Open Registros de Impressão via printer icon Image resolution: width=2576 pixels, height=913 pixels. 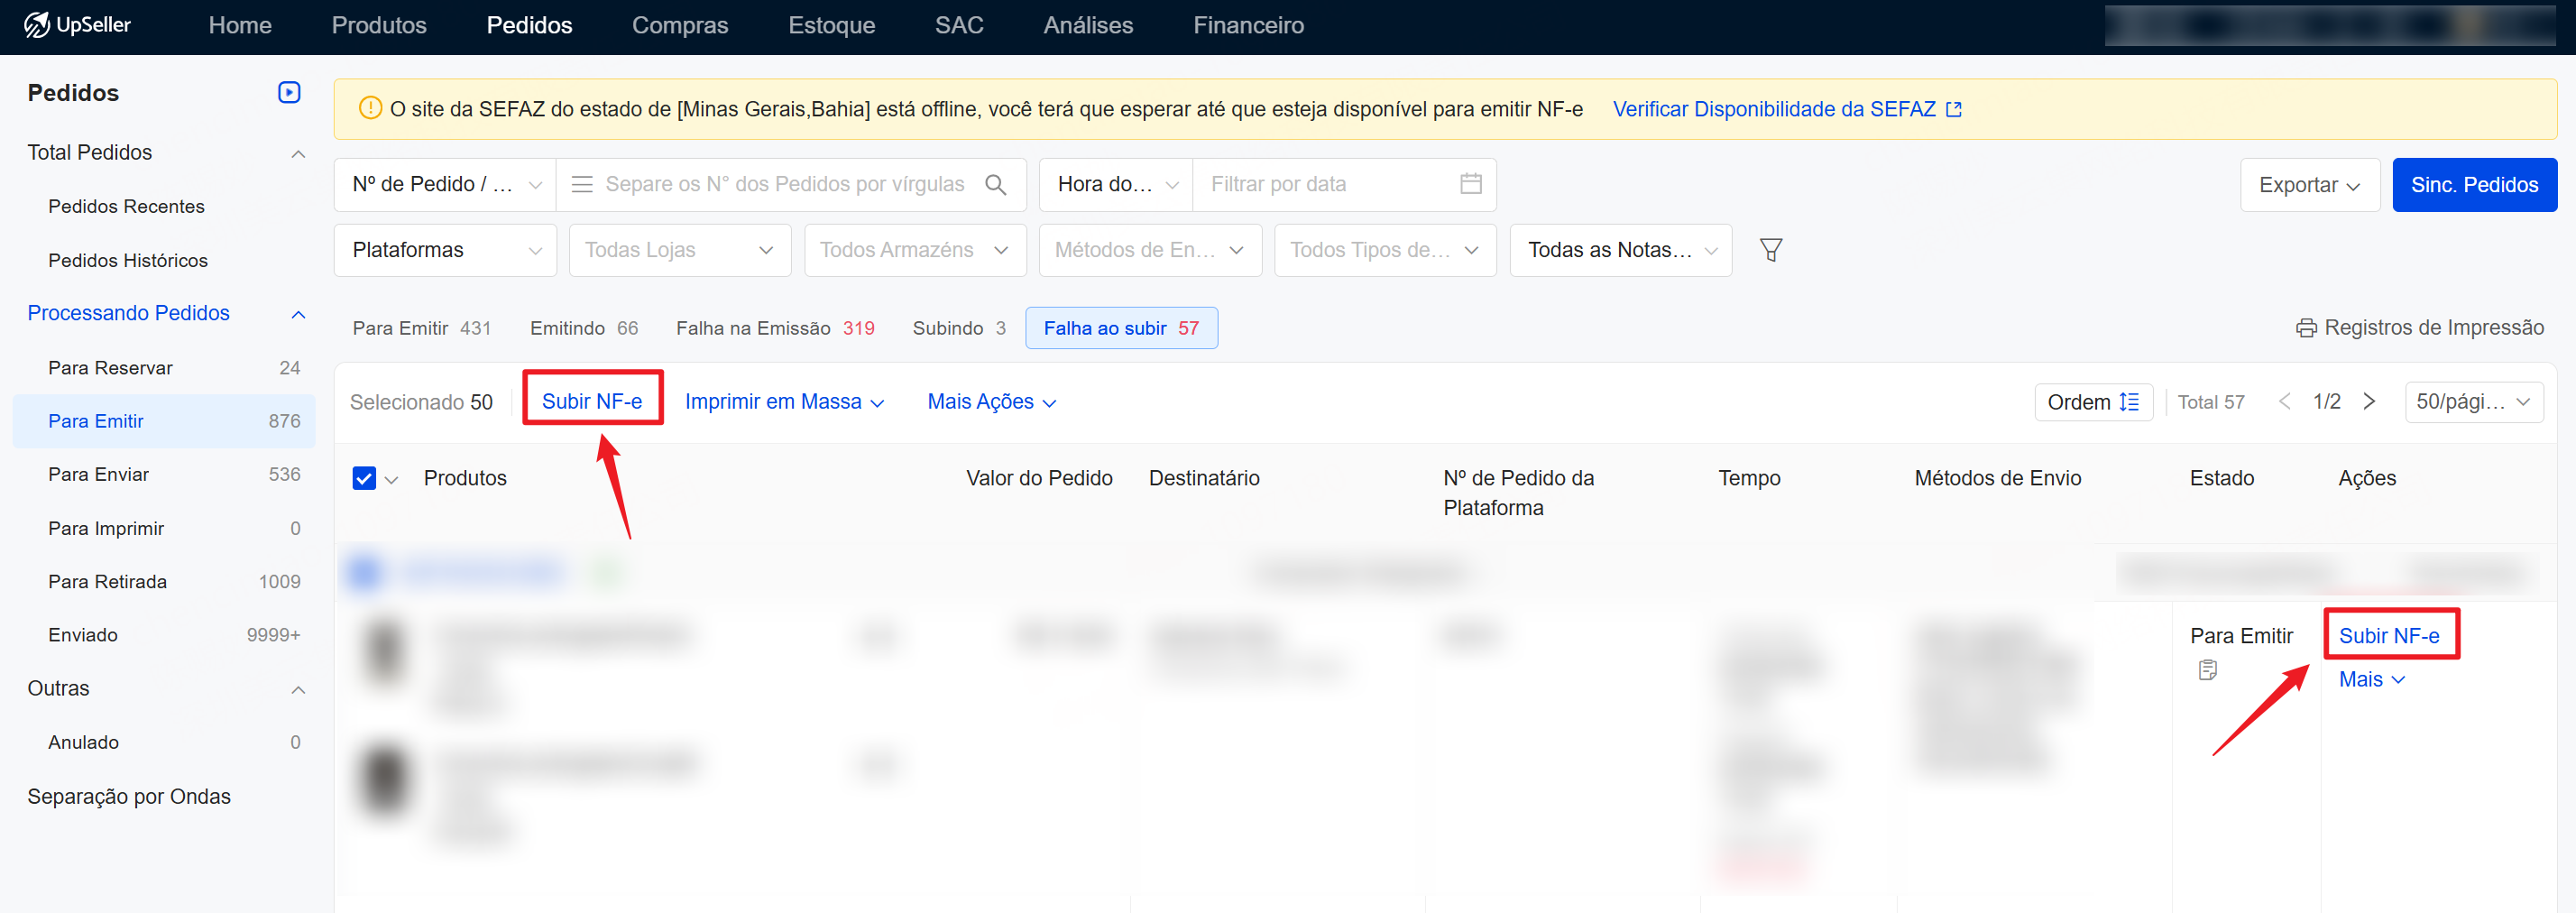point(2307,327)
